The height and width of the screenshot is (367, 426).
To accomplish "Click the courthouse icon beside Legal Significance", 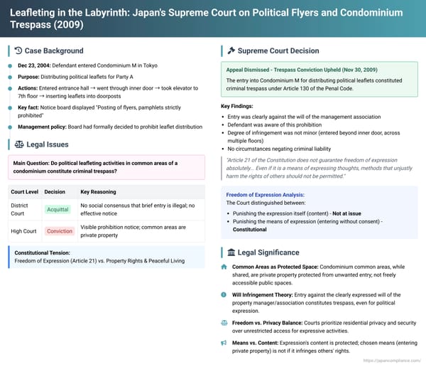I will (231, 252).
